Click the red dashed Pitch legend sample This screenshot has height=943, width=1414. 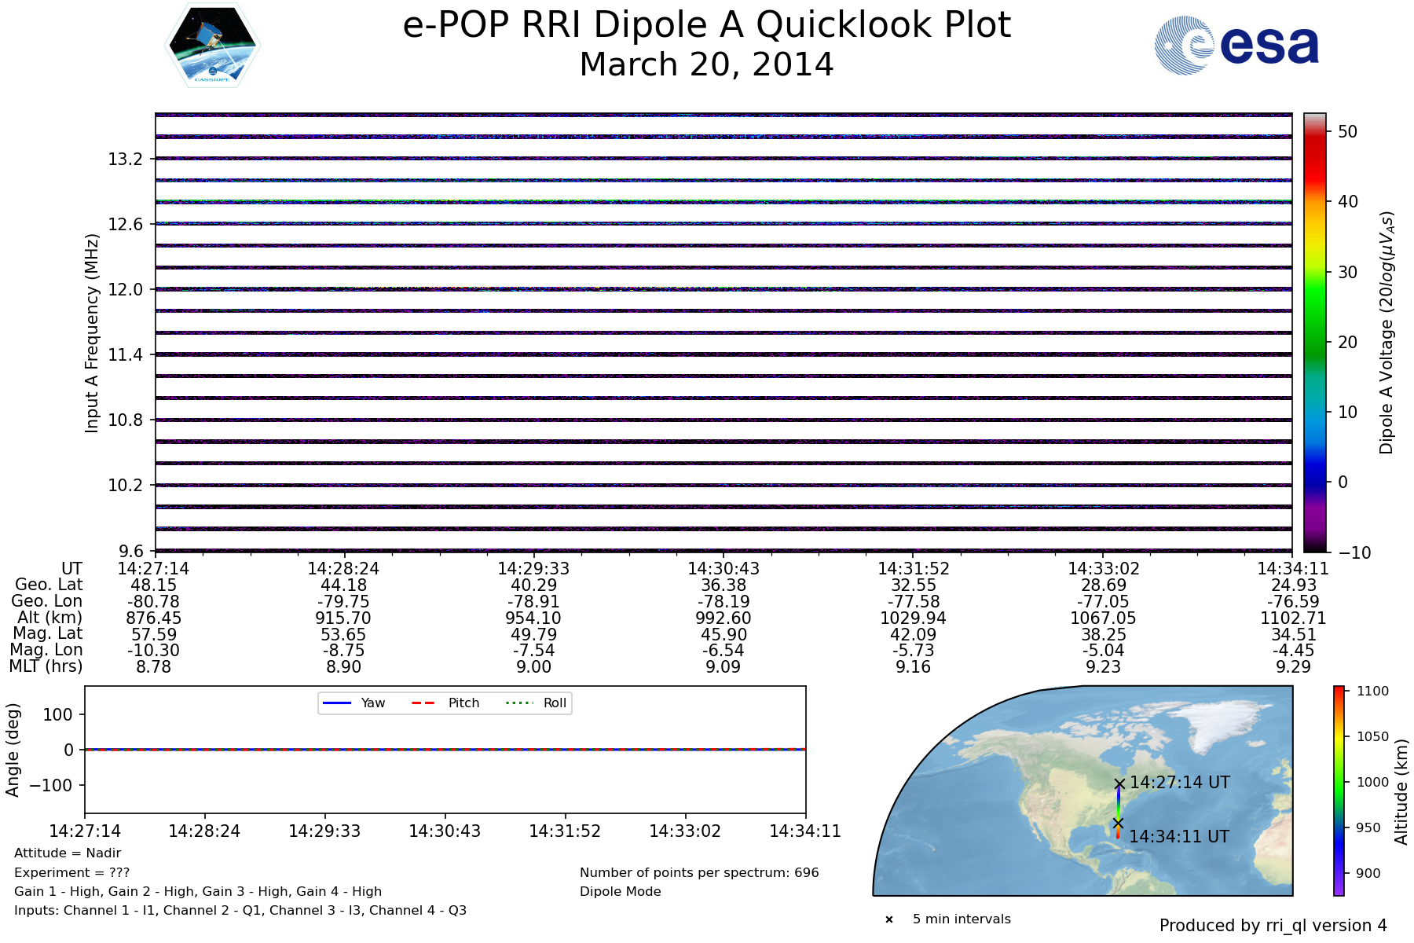click(423, 703)
